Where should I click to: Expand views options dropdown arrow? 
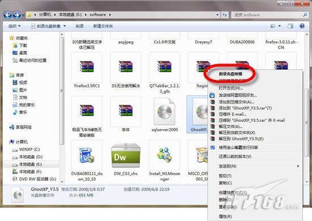coord(279,26)
